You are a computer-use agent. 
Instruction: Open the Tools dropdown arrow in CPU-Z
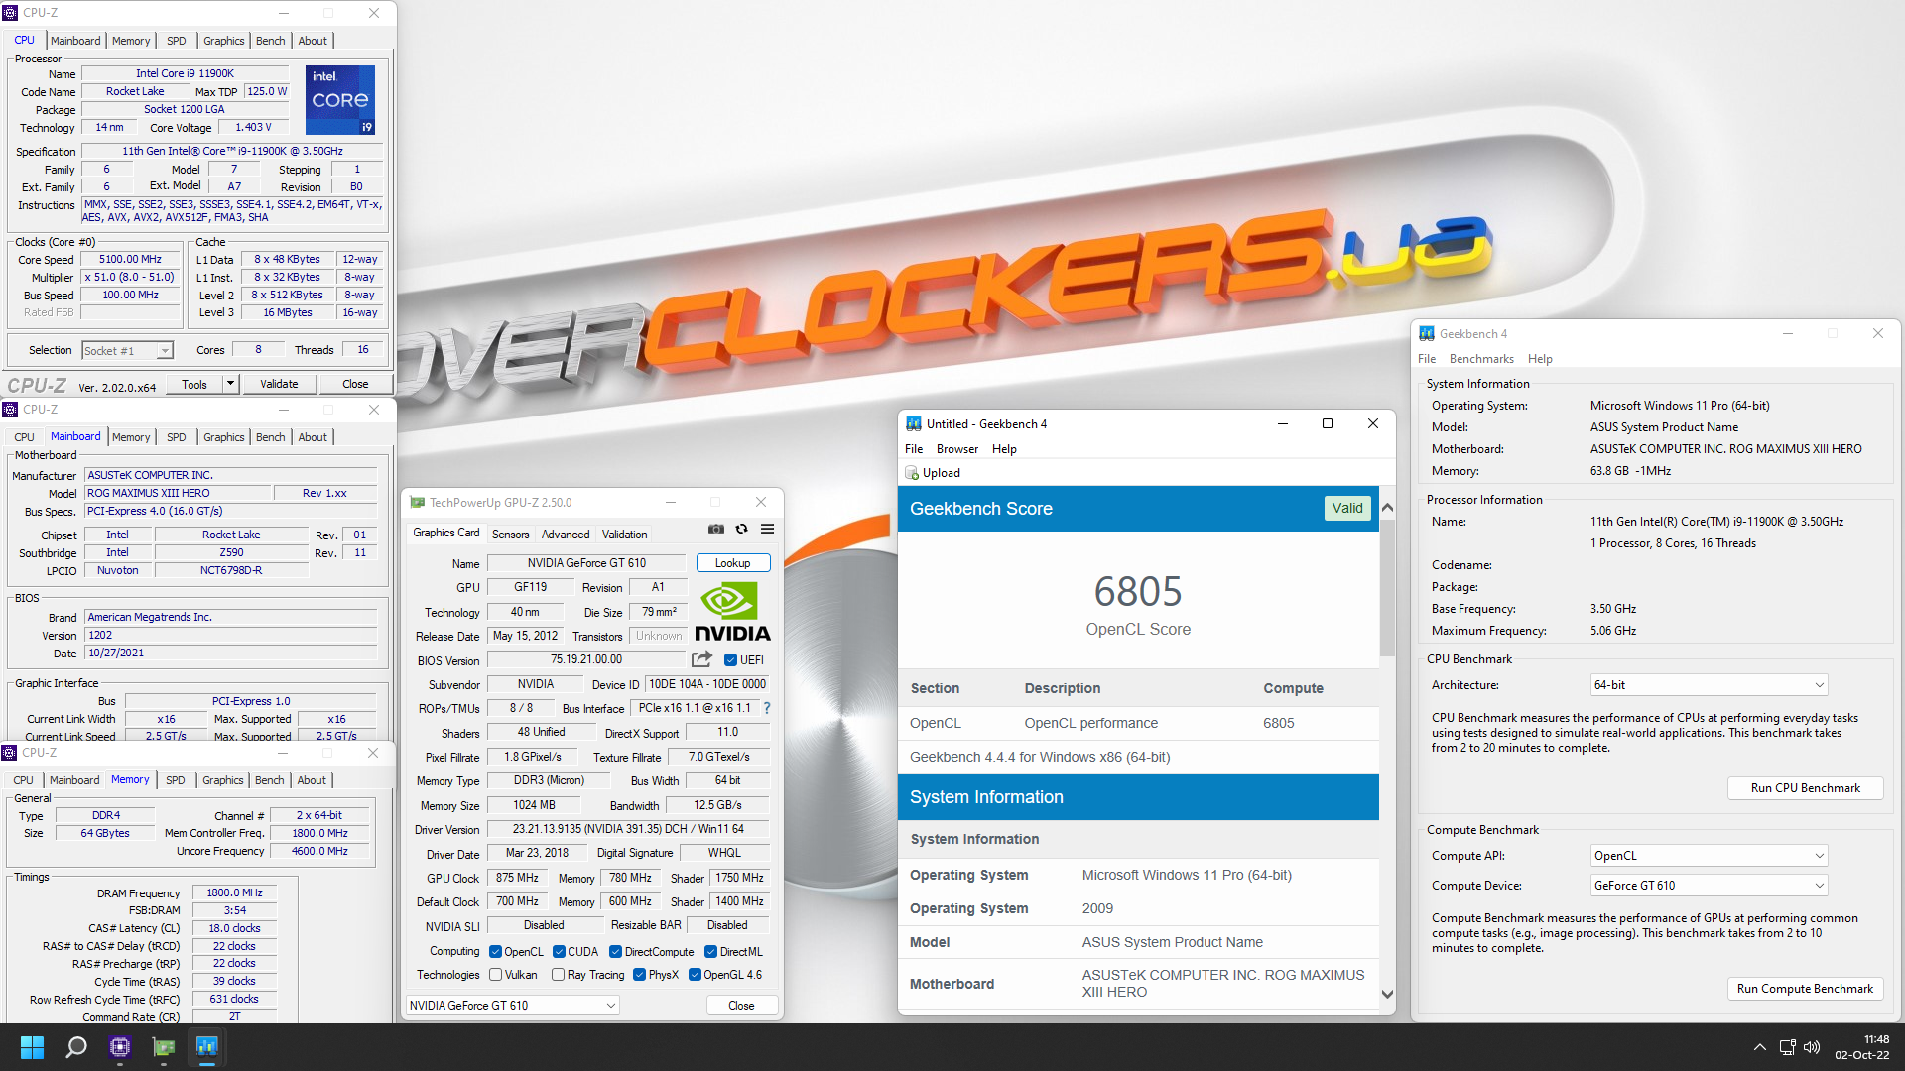230,384
